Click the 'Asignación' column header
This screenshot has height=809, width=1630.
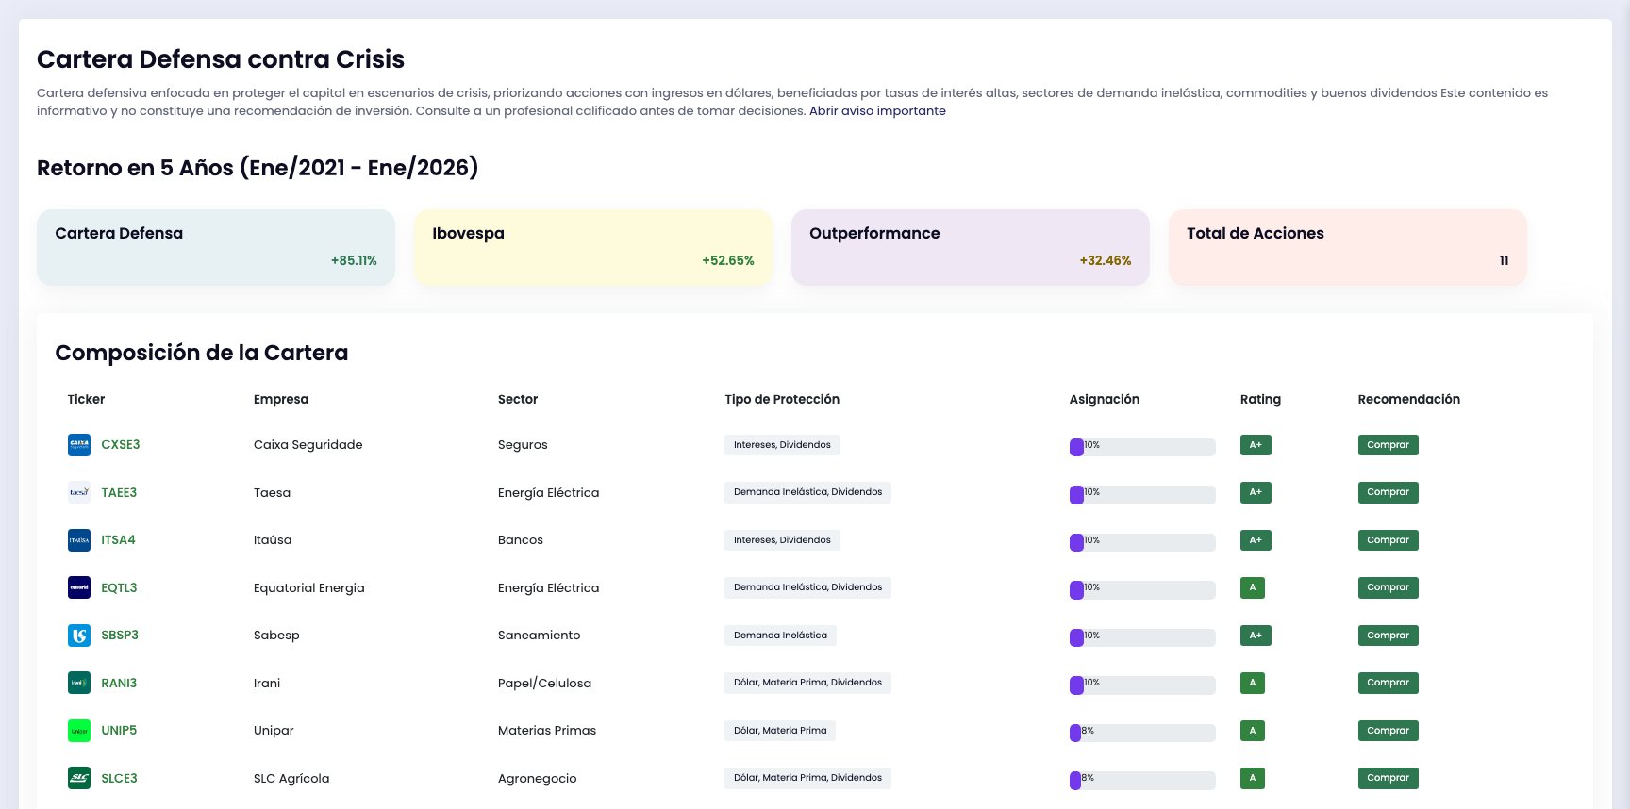coord(1105,400)
